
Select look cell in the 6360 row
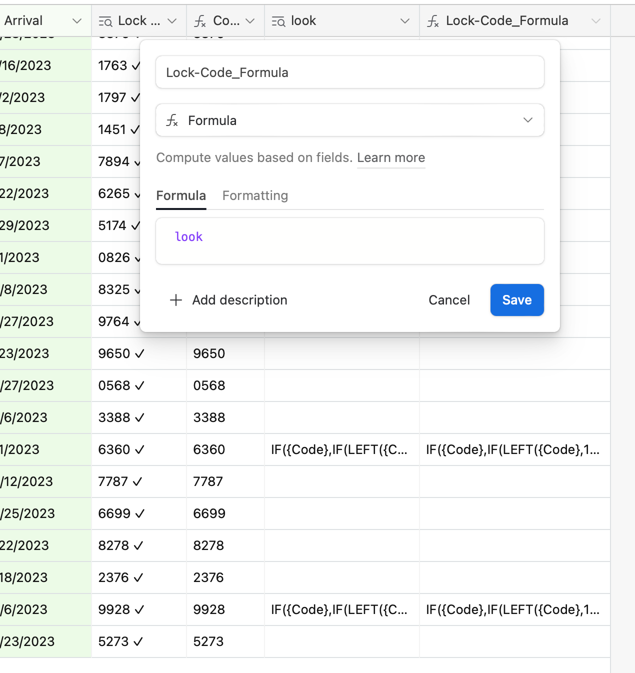click(342, 449)
